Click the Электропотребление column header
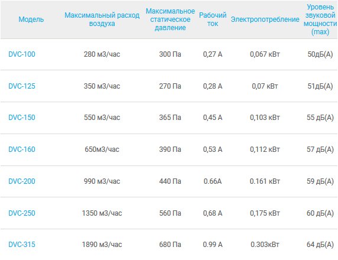This screenshot has width=338, height=260. 265,19
